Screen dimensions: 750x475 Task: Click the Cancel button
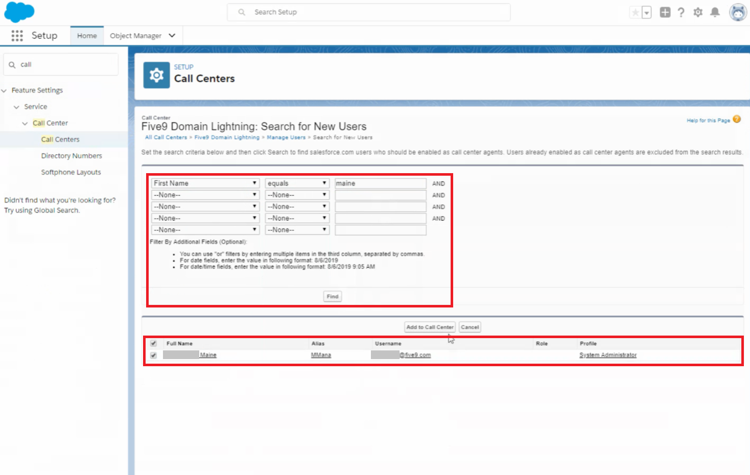pyautogui.click(x=470, y=327)
